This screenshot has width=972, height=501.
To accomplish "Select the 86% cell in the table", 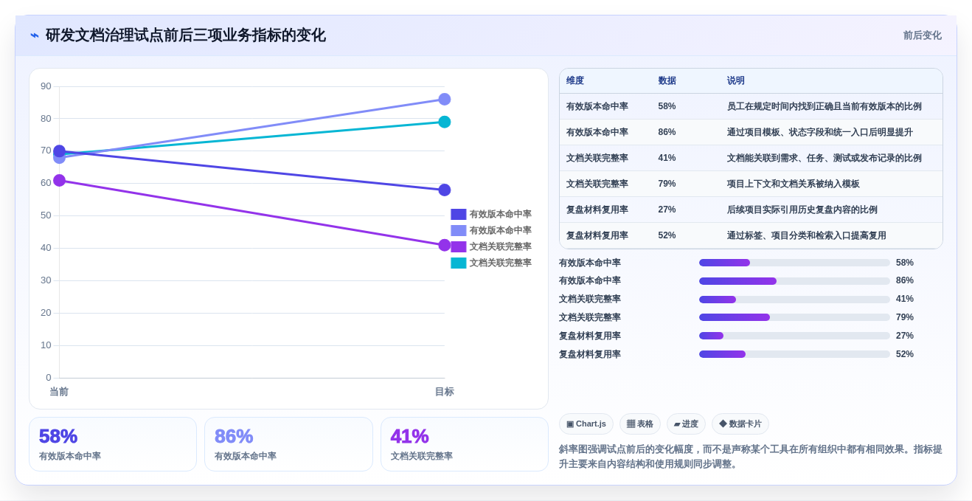I will click(667, 132).
